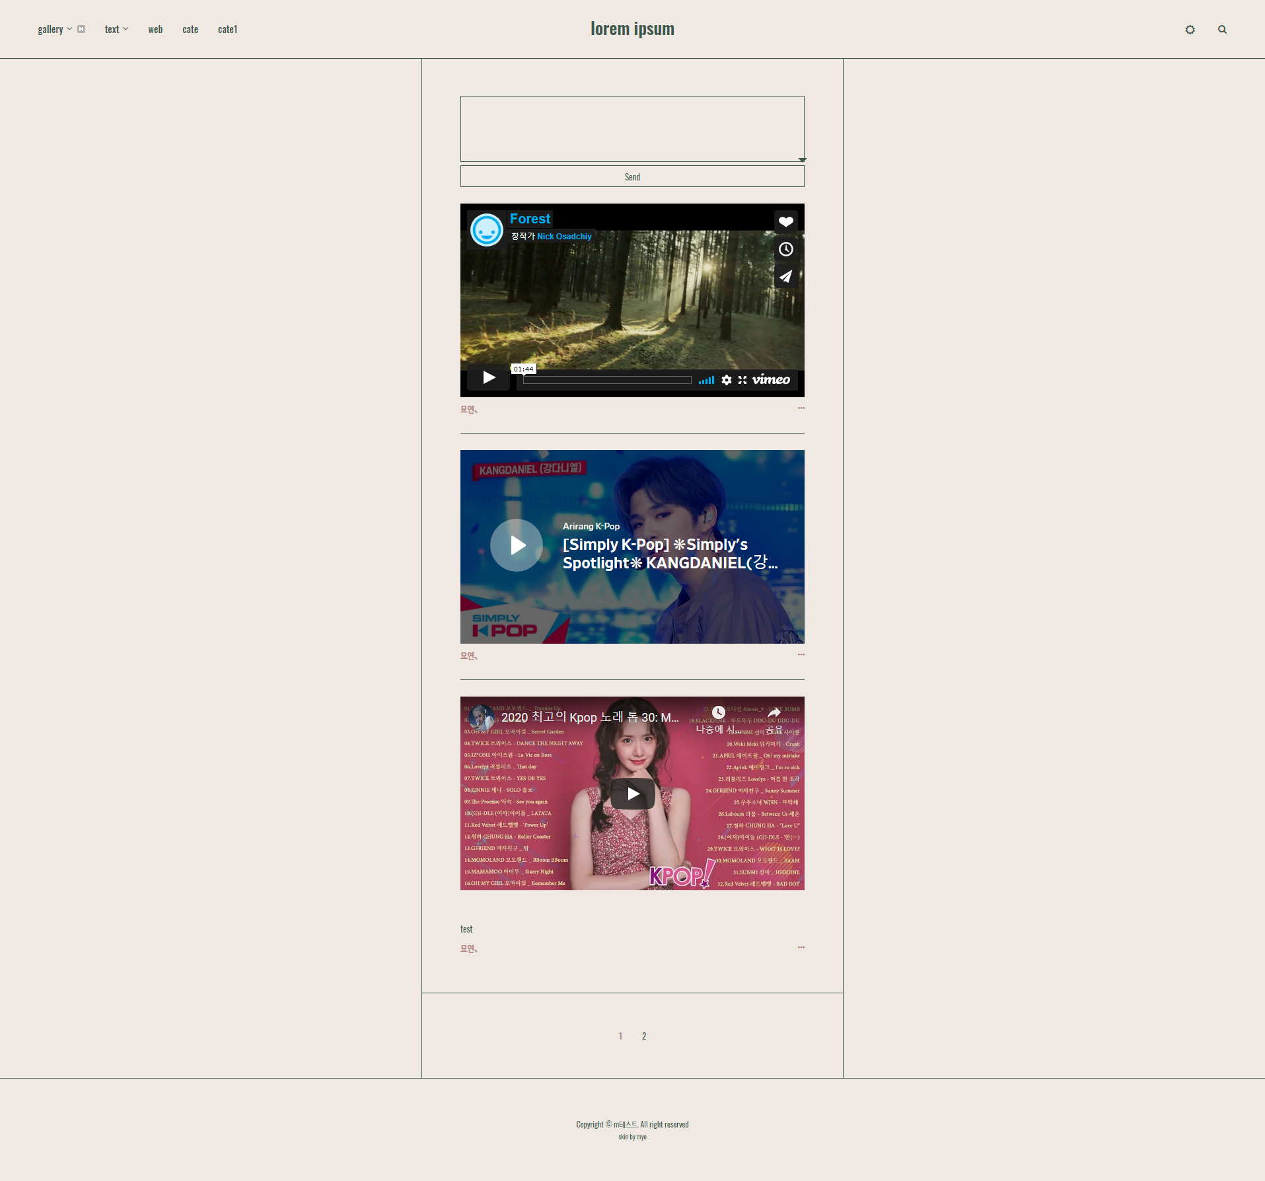The height and width of the screenshot is (1181, 1265).
Task: Open Arirang K-Pop channel label
Action: pos(591,526)
